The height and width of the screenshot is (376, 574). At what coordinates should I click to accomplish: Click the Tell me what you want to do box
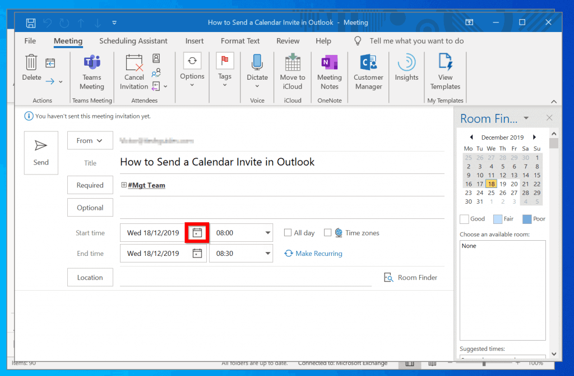click(416, 41)
